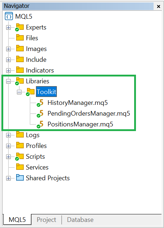Select the MQL5 root label
Image resolution: width=164 pixels, height=228 pixels.
24,16
